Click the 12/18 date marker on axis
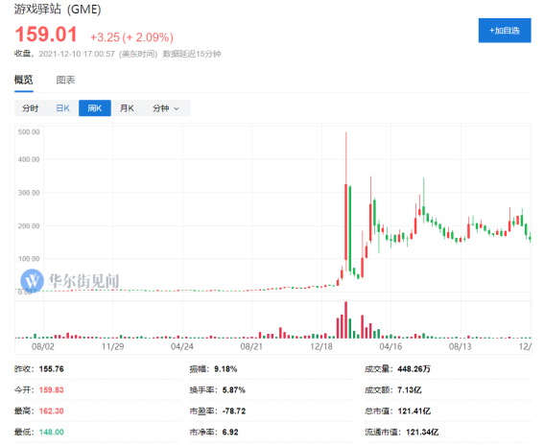Screen dimensions: 544x446 coord(321,346)
